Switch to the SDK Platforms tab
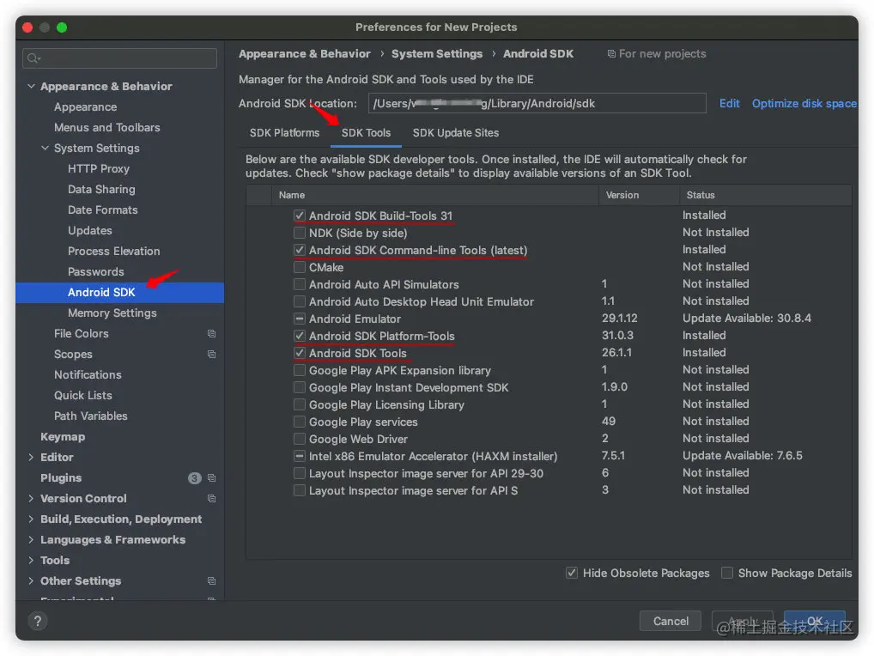The width and height of the screenshot is (874, 656). tap(284, 132)
